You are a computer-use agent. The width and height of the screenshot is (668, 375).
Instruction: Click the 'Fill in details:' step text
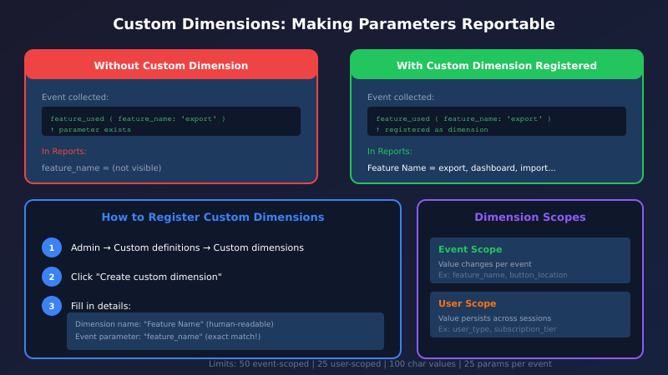point(100,306)
